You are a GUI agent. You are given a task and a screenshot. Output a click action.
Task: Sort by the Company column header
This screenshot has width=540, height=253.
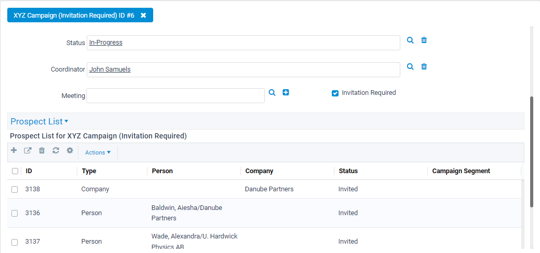(x=259, y=171)
